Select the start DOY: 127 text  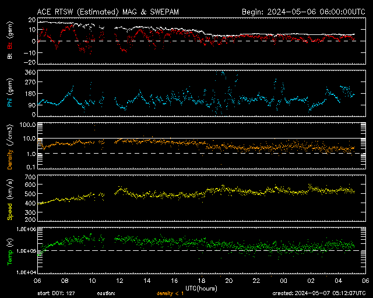(56, 293)
